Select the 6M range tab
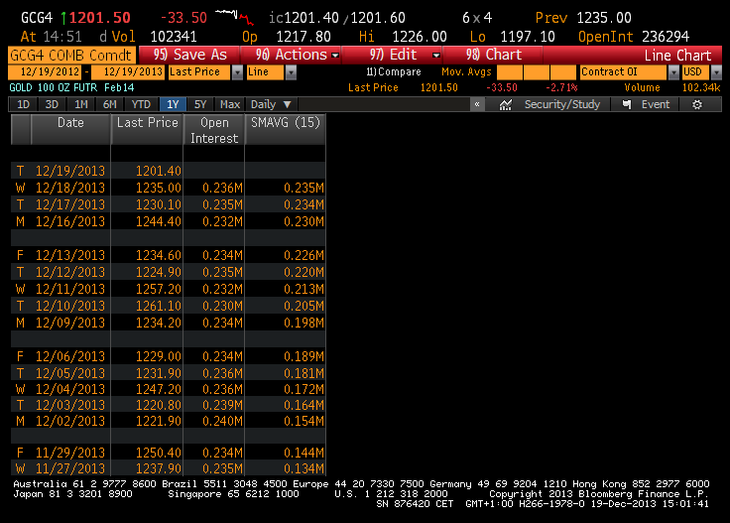The height and width of the screenshot is (523, 730). point(109,104)
